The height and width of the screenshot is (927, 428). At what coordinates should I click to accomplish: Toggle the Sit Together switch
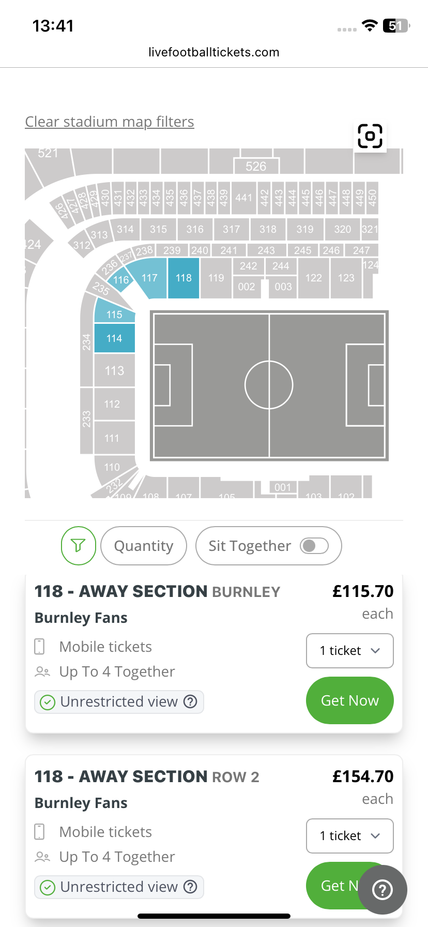(x=314, y=546)
